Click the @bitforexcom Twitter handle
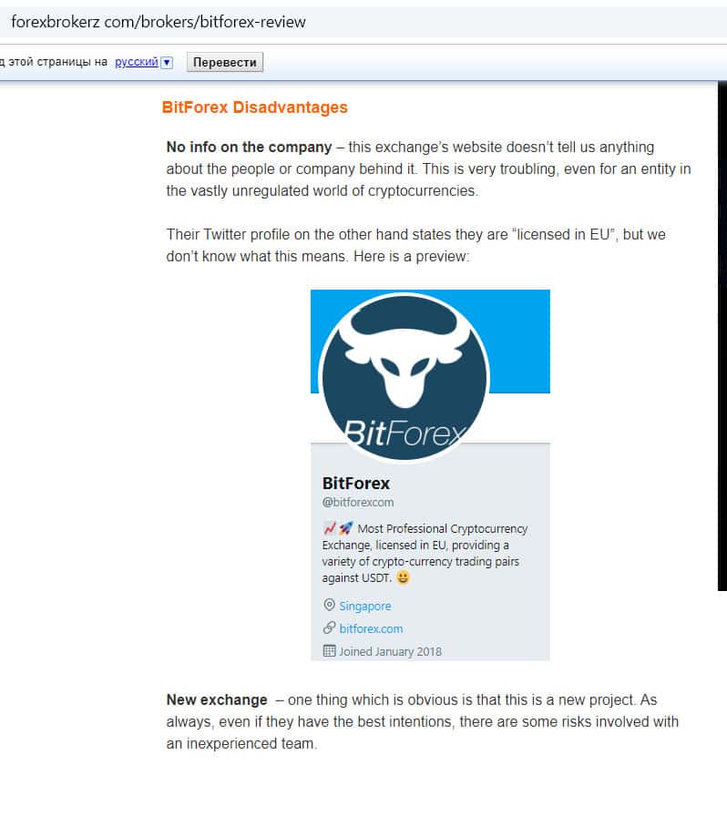The image size is (727, 816). [358, 502]
